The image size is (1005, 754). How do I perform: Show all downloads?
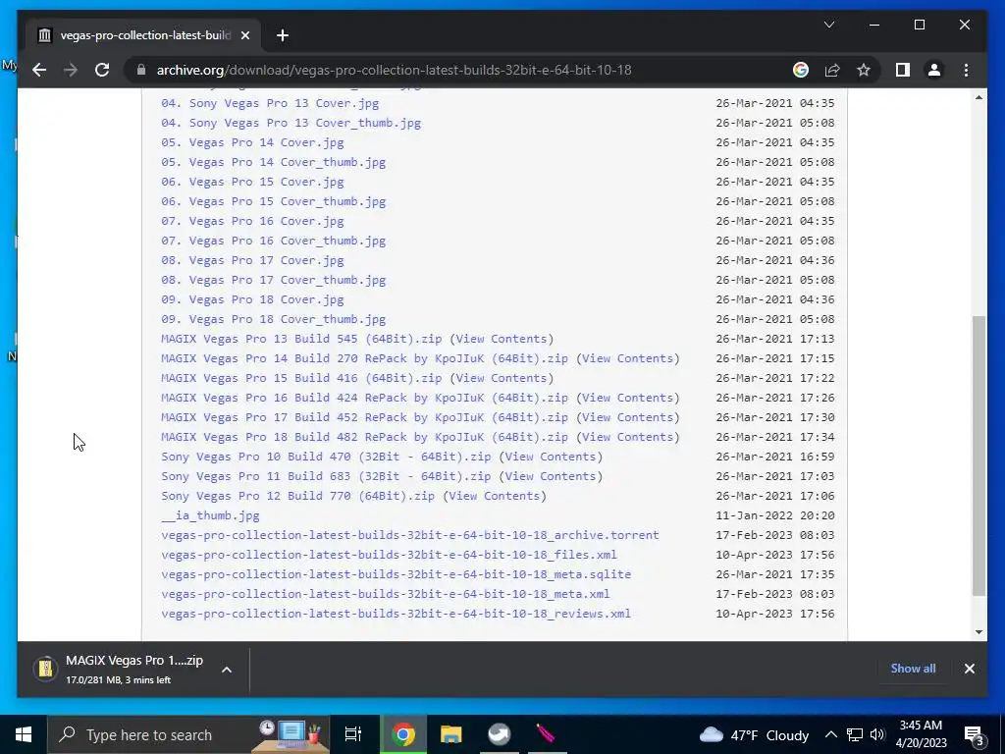coord(913,668)
